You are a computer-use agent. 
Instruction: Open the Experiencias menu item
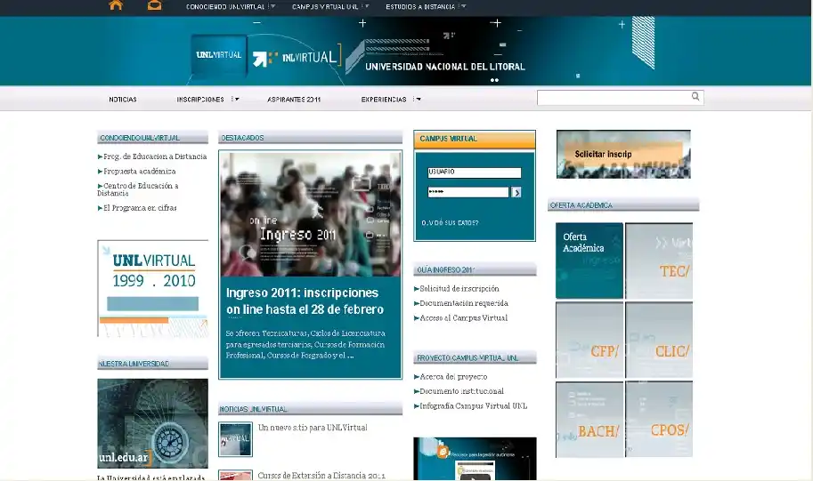point(384,100)
